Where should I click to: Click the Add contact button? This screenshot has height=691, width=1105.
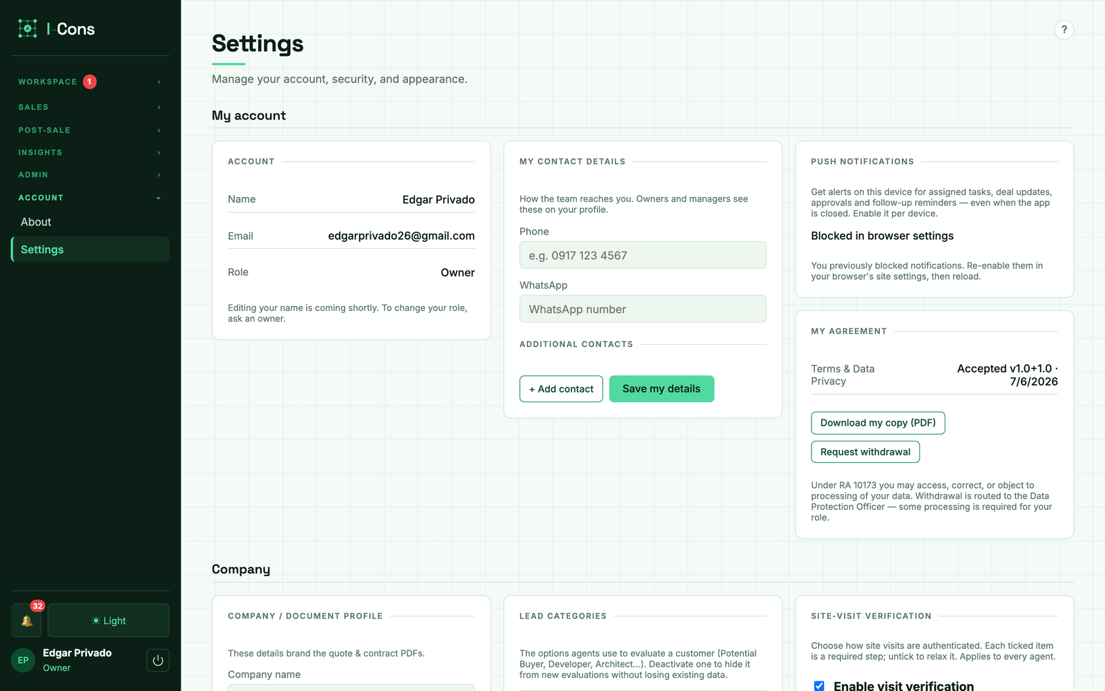[561, 389]
